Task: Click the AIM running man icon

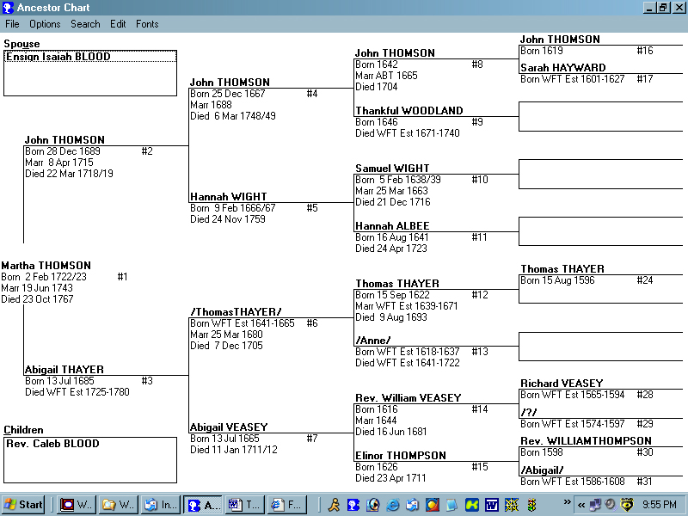Action: click(334, 505)
